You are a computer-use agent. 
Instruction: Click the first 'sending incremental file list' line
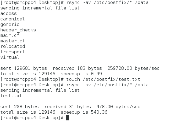(40, 8)
